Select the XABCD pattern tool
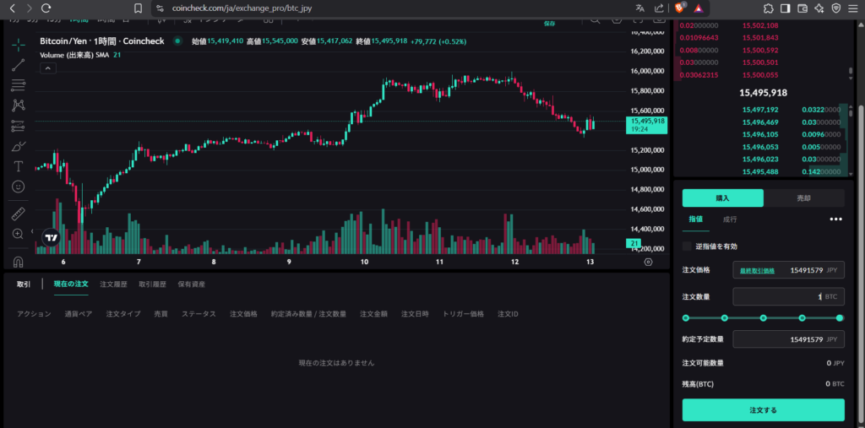The width and height of the screenshot is (865, 428). pos(19,106)
